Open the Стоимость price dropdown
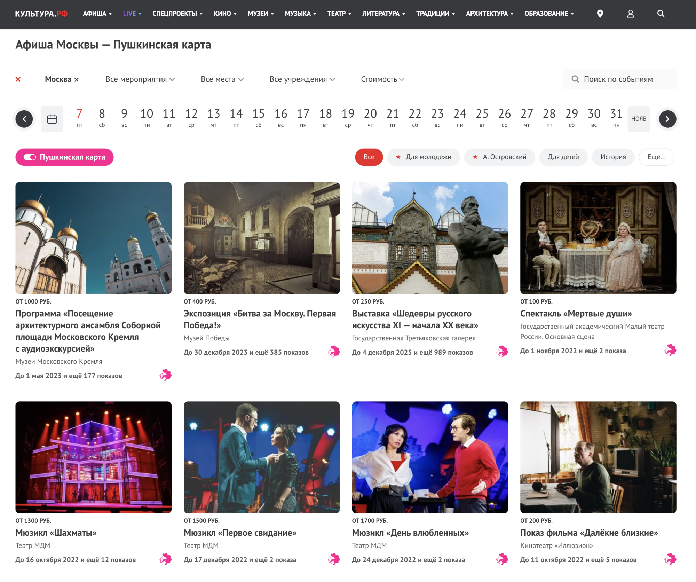The image size is (696, 582). pos(382,79)
